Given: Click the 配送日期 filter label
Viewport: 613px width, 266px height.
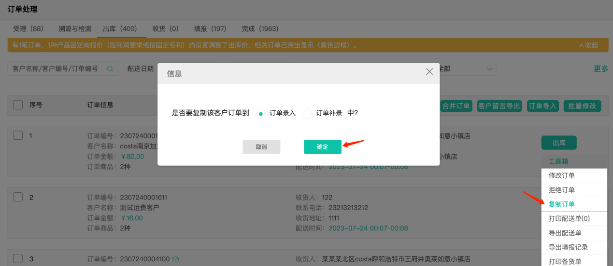Looking at the screenshot, I should click(x=141, y=69).
